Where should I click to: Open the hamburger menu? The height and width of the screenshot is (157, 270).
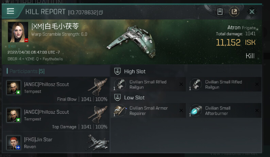pos(11,11)
